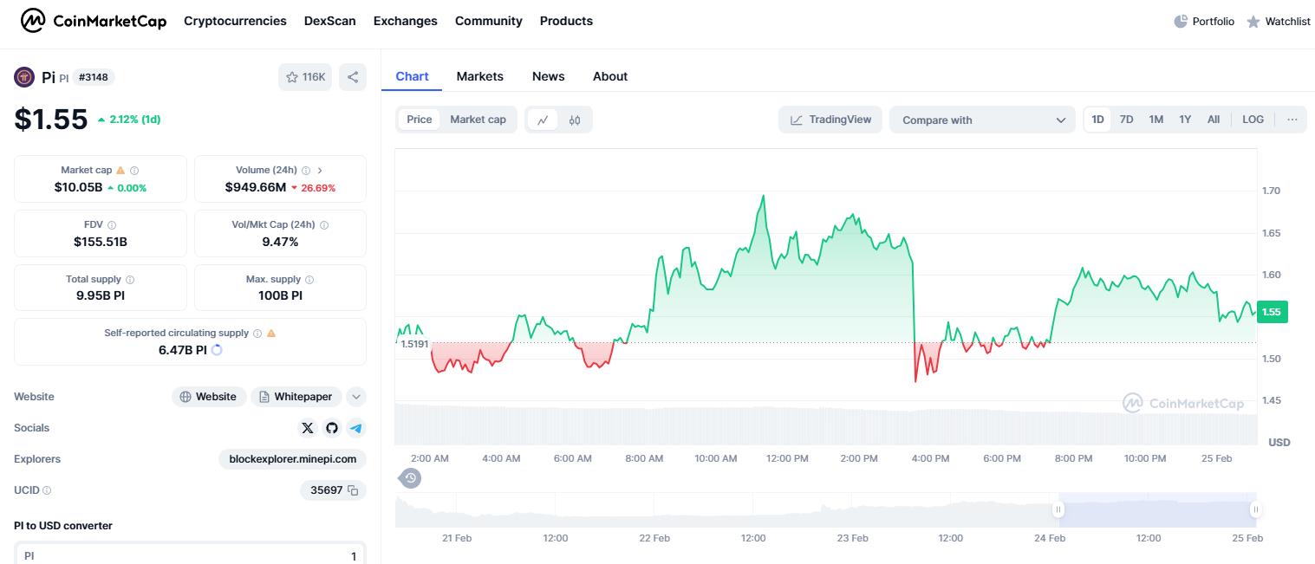Expand Volume (24h) details arrow
The width and height of the screenshot is (1315, 564).
320,171
